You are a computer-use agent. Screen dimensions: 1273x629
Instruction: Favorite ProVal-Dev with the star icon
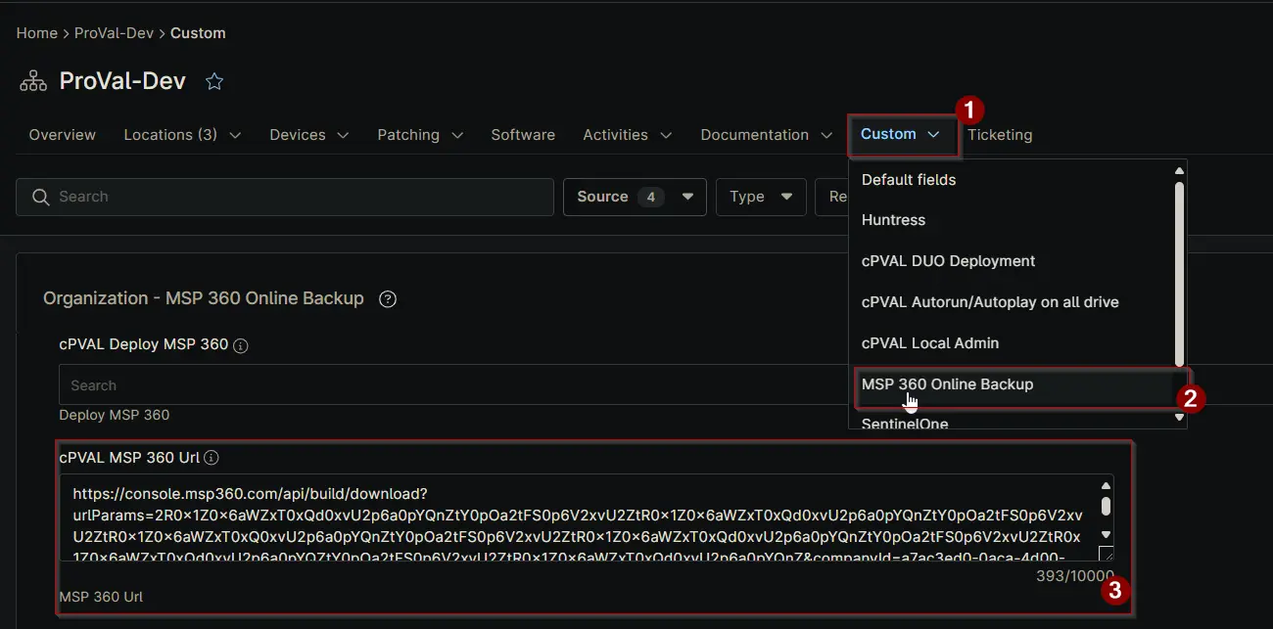click(x=214, y=82)
